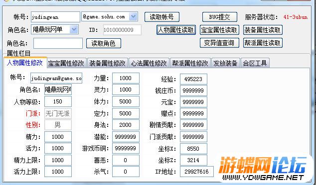Click 宝宝属性读取 button

[x=219, y=30]
